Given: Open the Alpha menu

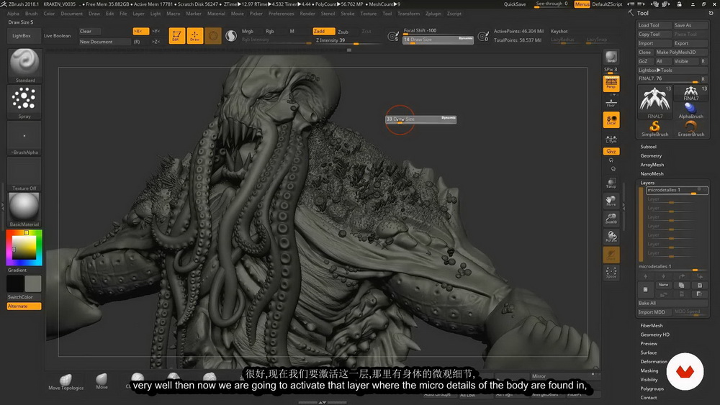Looking at the screenshot, I should click(13, 14).
